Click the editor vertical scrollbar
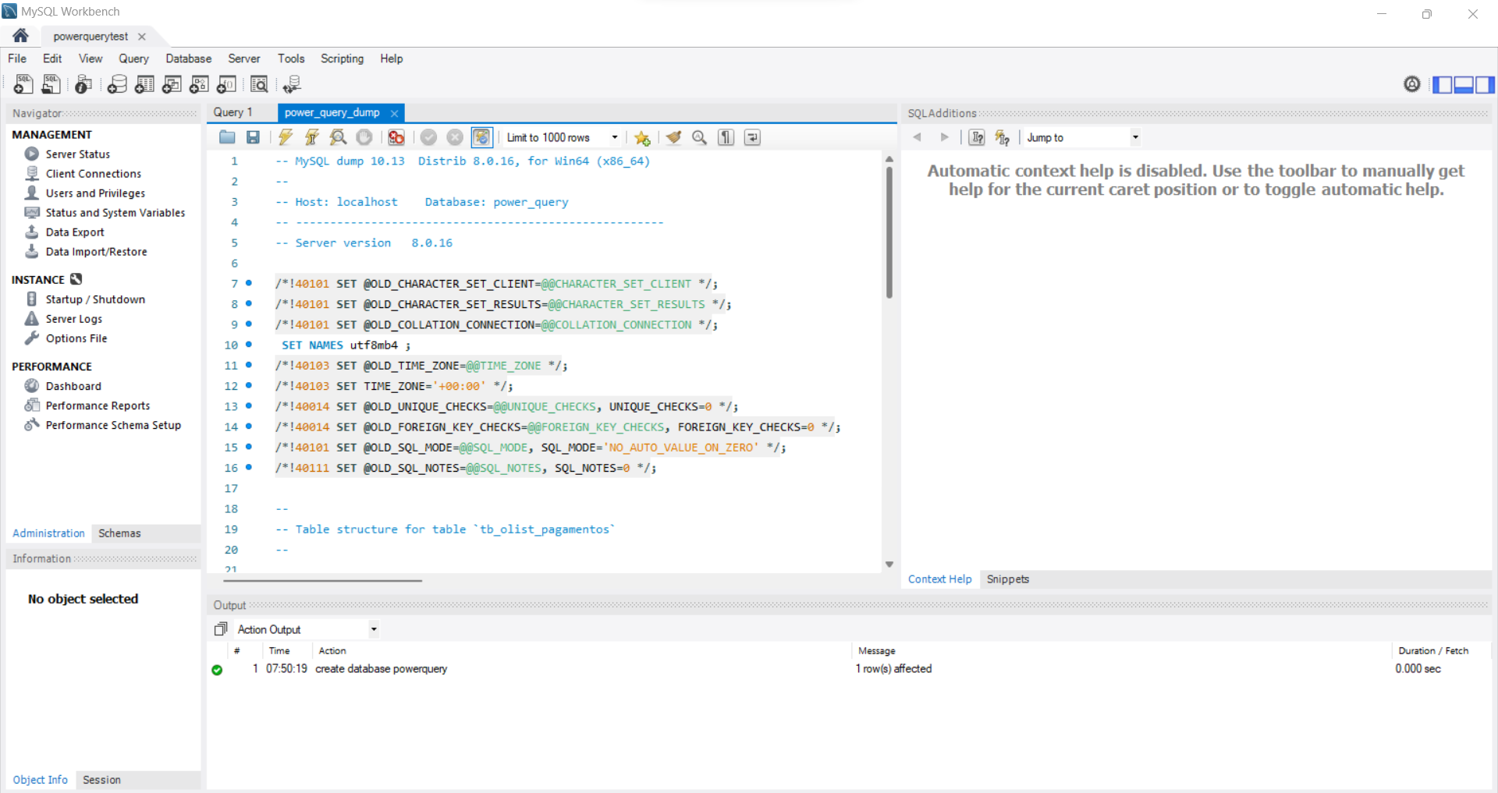This screenshot has height=793, width=1498. coord(889,231)
